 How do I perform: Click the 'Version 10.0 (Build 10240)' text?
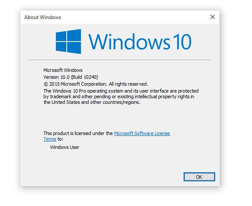tap(71, 77)
